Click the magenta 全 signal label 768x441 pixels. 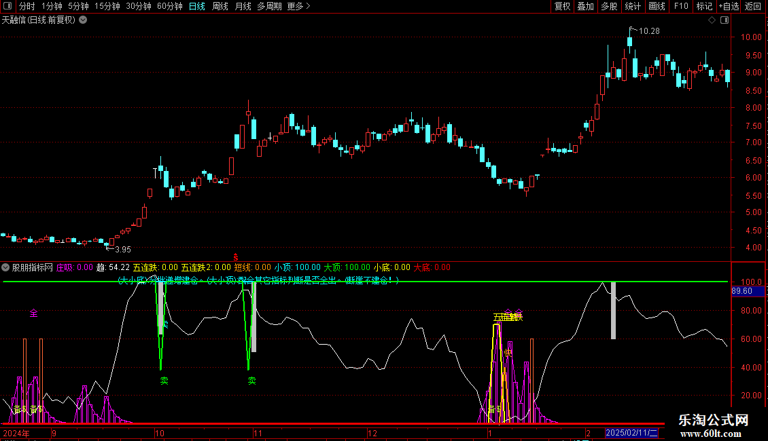coord(34,313)
